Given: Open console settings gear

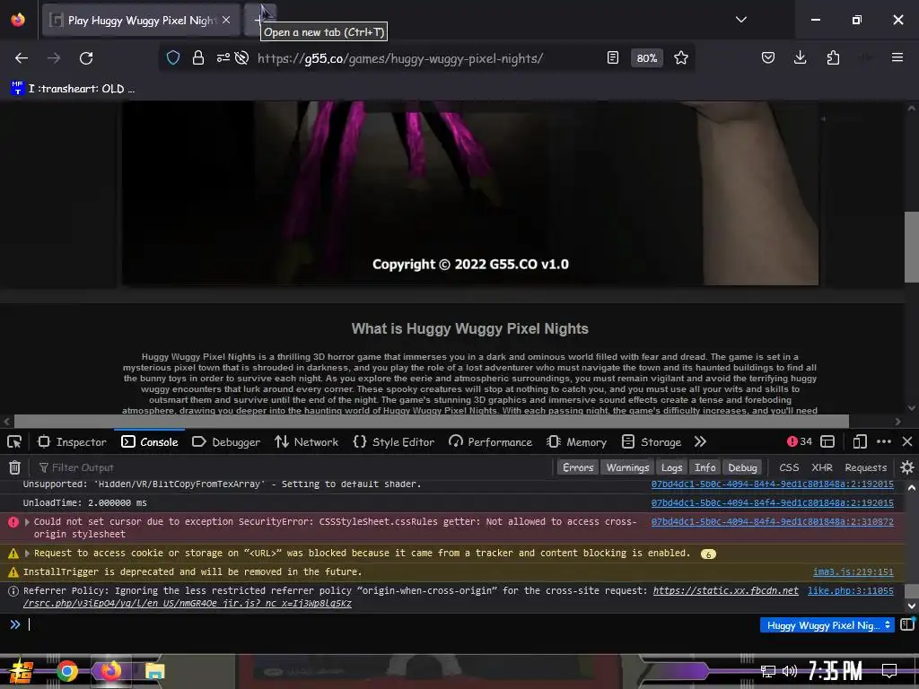Looking at the screenshot, I should tap(907, 467).
